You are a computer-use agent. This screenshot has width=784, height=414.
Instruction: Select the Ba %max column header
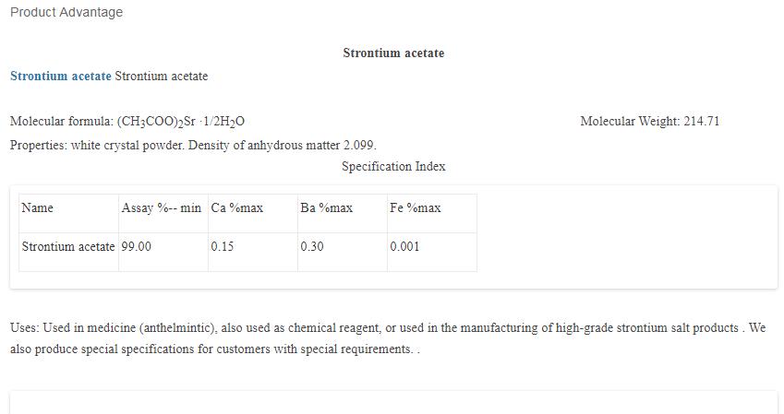327,208
